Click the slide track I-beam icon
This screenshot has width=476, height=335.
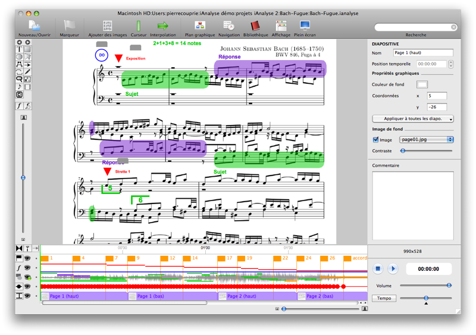click(x=19, y=296)
